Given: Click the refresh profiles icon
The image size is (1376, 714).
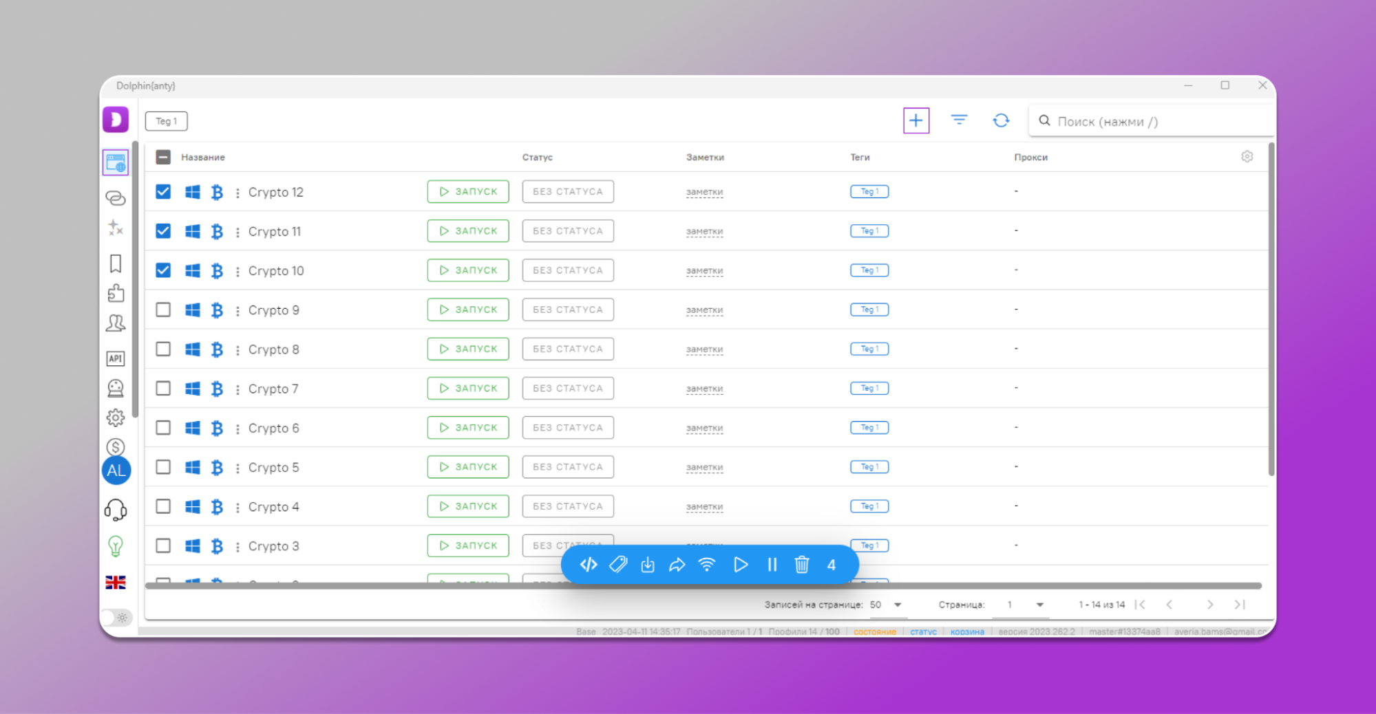Looking at the screenshot, I should [x=1001, y=121].
